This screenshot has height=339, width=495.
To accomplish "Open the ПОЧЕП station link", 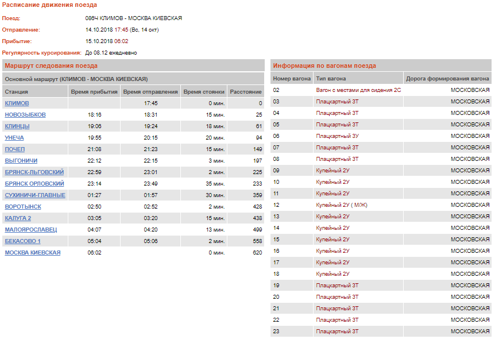I will click(15, 149).
